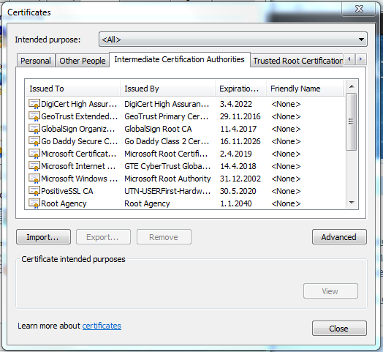Click the Remove button
This screenshot has width=383, height=352.
click(164, 237)
